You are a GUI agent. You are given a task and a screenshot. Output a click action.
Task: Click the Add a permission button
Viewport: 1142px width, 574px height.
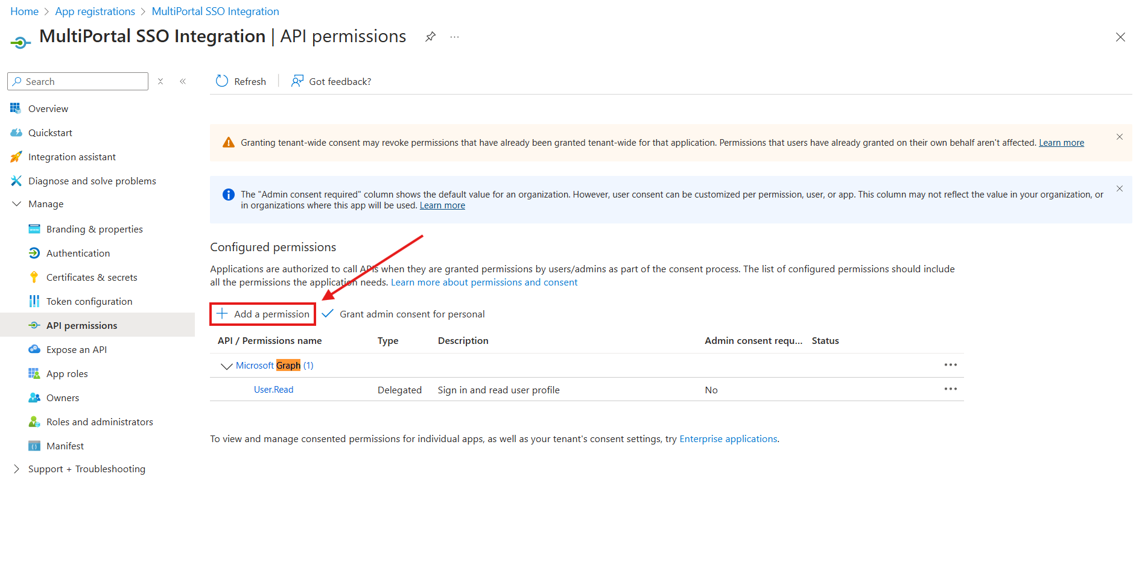click(263, 314)
